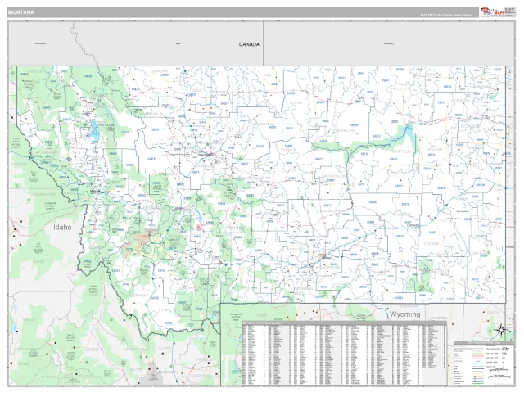Click the ZIP code index table inset
The height and width of the screenshot is (393, 524).
click(344, 354)
